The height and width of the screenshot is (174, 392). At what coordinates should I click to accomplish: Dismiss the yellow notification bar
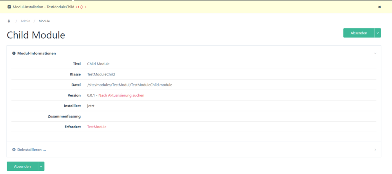[379, 7]
